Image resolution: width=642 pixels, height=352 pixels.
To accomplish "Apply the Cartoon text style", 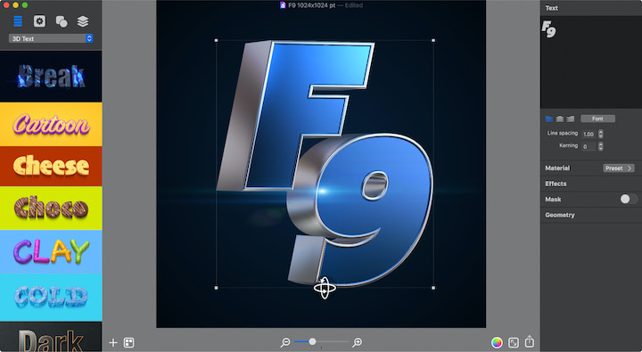I will pos(51,124).
